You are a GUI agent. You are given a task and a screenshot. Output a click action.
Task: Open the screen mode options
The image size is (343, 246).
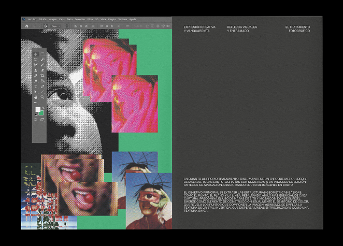click(x=42, y=119)
